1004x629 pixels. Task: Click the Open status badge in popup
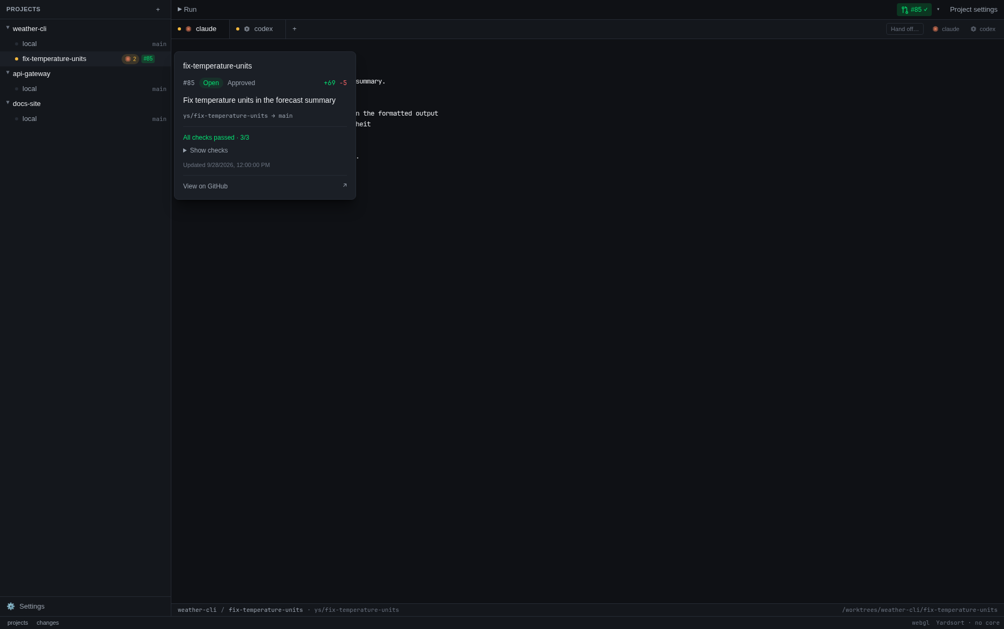[x=211, y=83]
